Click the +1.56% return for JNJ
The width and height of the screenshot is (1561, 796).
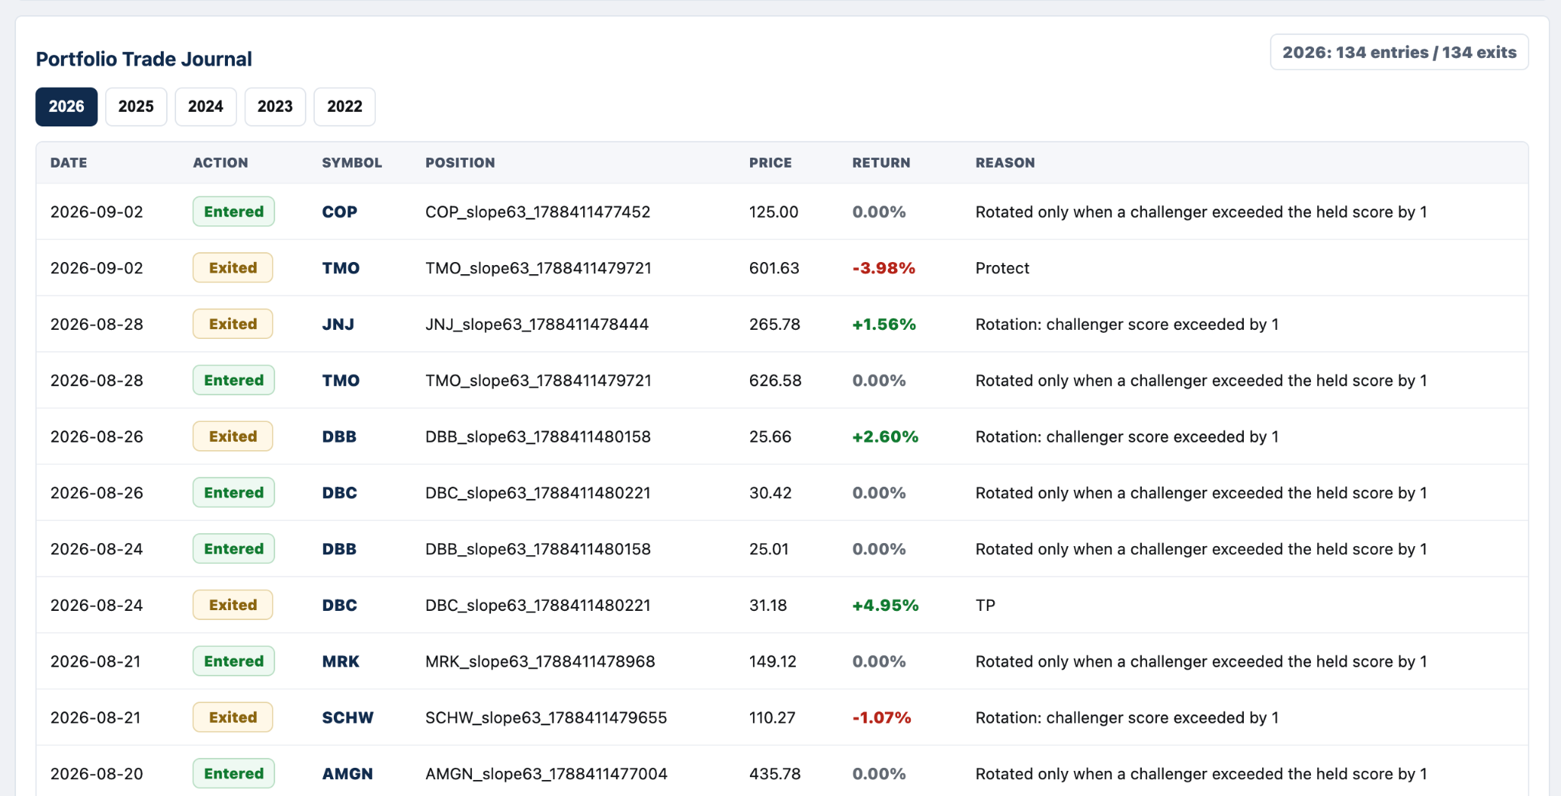click(884, 324)
